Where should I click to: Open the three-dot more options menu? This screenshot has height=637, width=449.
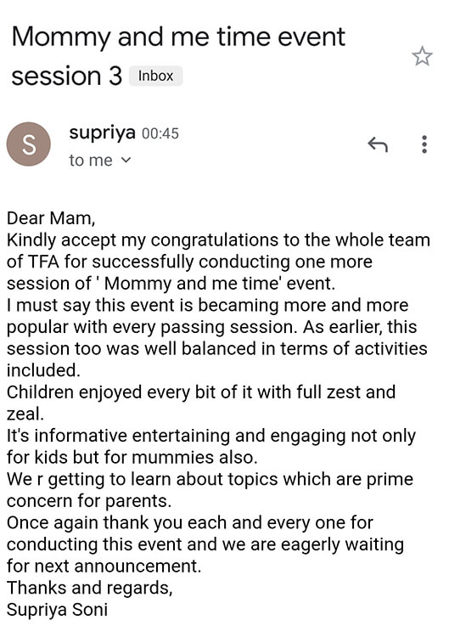point(424,144)
